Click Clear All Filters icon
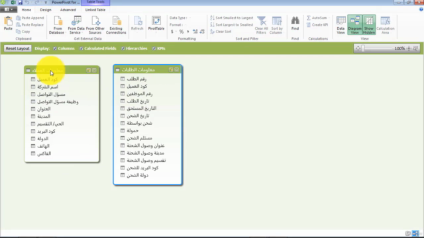Image resolution: width=424 pixels, height=238 pixels. click(x=261, y=25)
